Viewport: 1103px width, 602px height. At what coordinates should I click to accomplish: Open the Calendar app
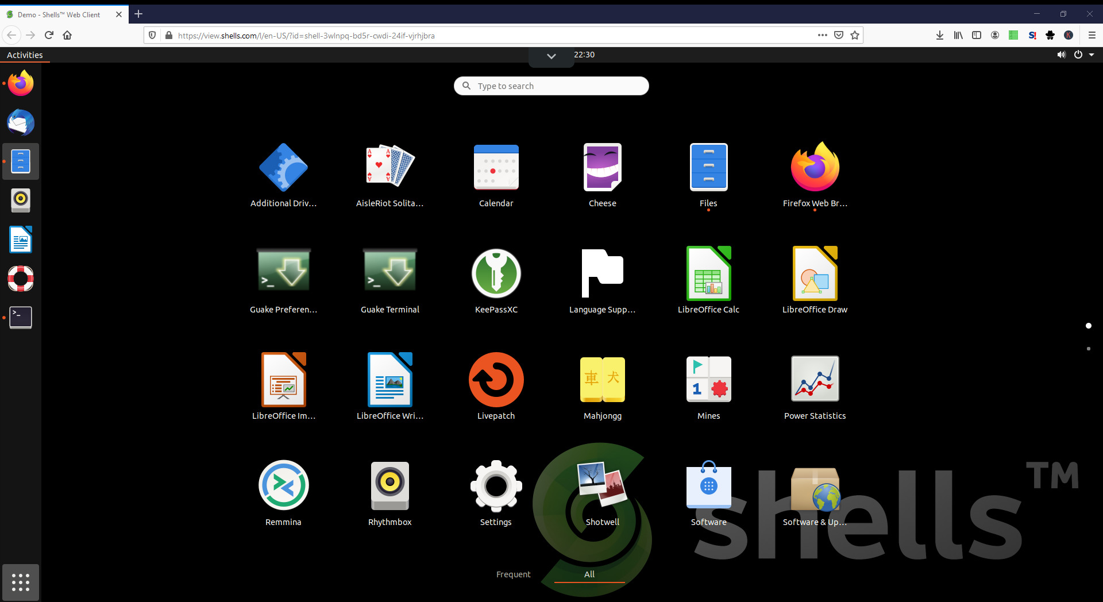(x=496, y=175)
